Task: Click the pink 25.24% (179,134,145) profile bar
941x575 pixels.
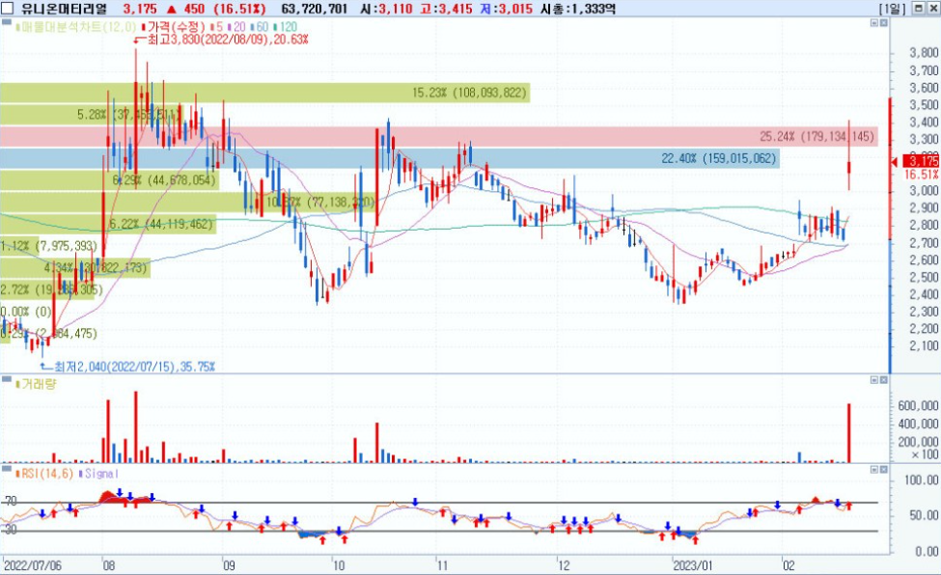Action: (x=439, y=136)
